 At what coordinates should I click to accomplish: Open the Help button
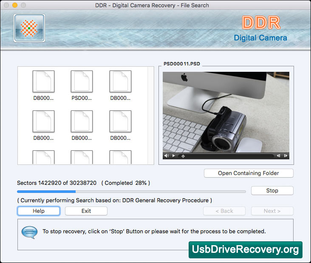[39, 211]
